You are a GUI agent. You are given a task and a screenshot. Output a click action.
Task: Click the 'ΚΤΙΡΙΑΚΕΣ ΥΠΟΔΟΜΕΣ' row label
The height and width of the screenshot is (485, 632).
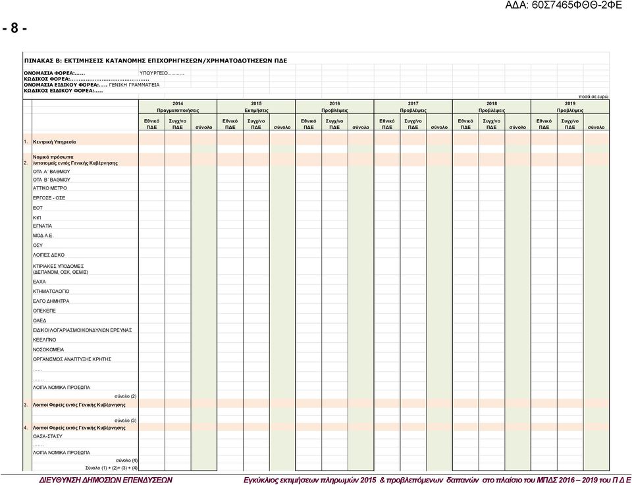(x=59, y=267)
